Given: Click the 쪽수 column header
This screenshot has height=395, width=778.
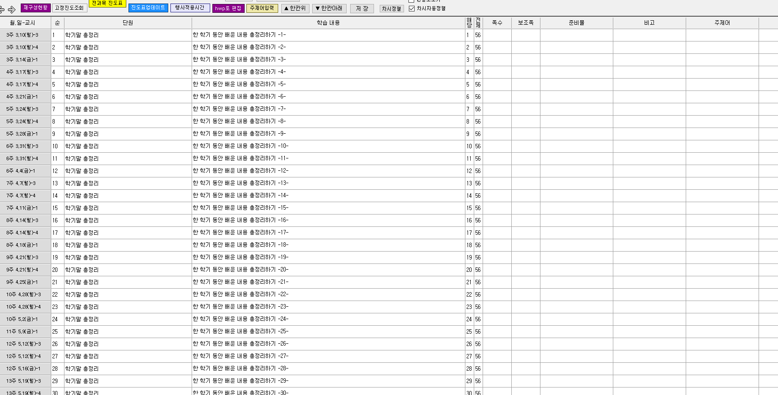Looking at the screenshot, I should tap(497, 23).
